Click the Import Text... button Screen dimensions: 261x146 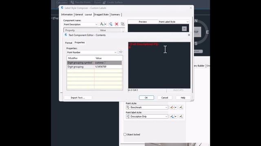[78, 98]
